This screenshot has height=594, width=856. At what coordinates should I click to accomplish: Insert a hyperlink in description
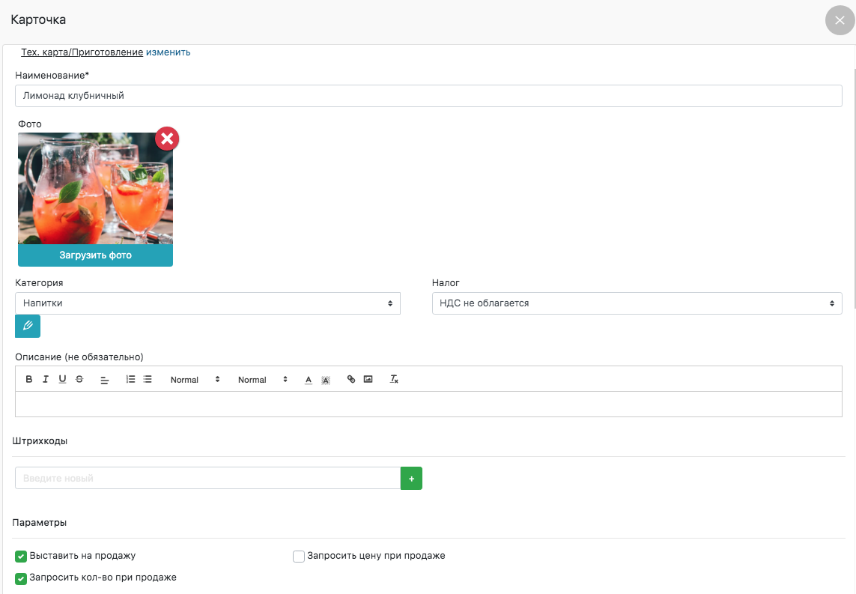(351, 380)
